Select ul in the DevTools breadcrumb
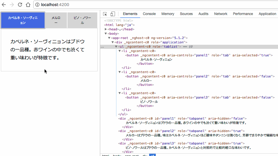 click(153, 155)
